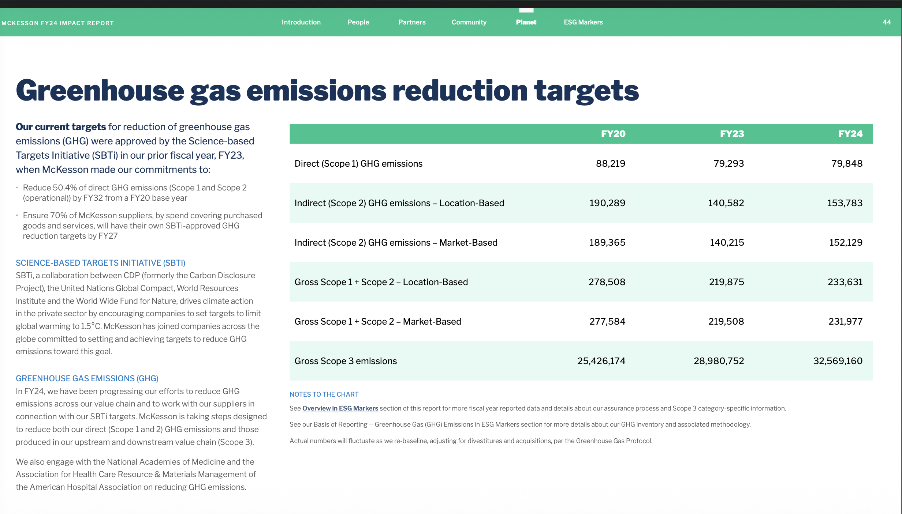
Task: Click the value 153,783
Action: tap(845, 203)
